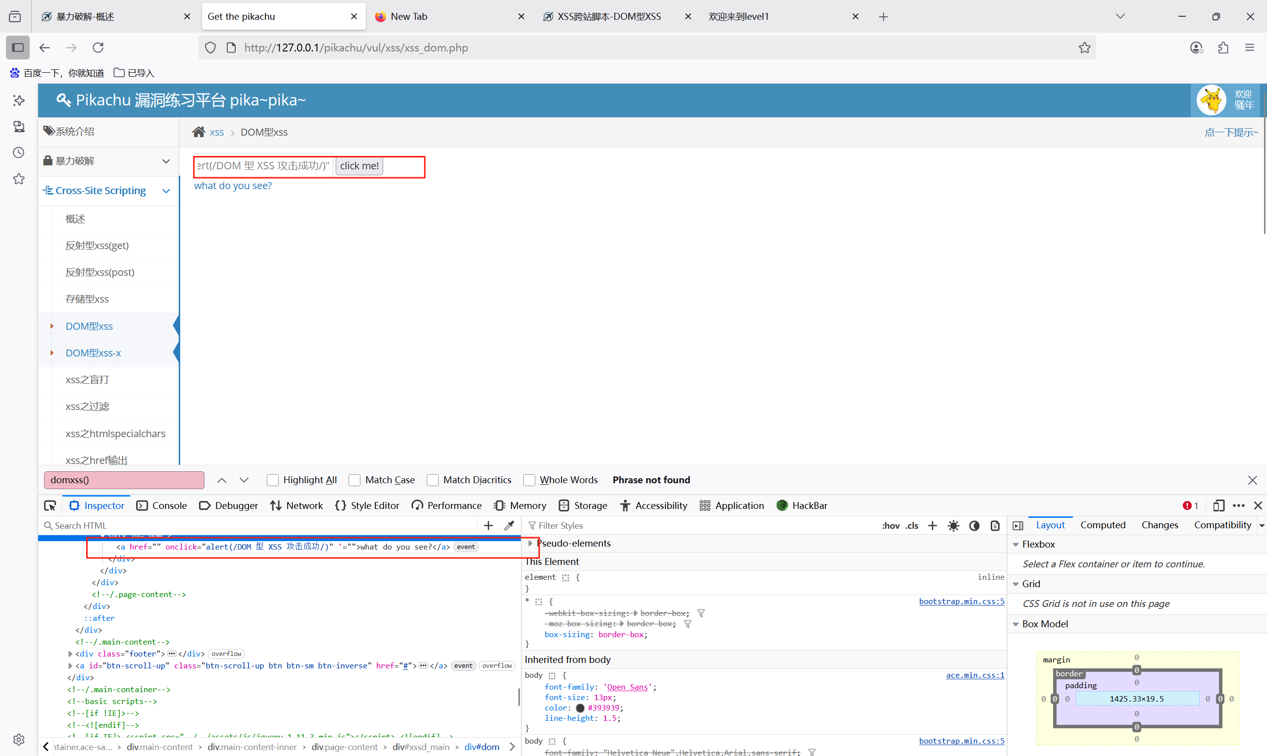This screenshot has height=756, width=1267.
Task: Open history clock icon in sidebar
Action: pos(19,152)
